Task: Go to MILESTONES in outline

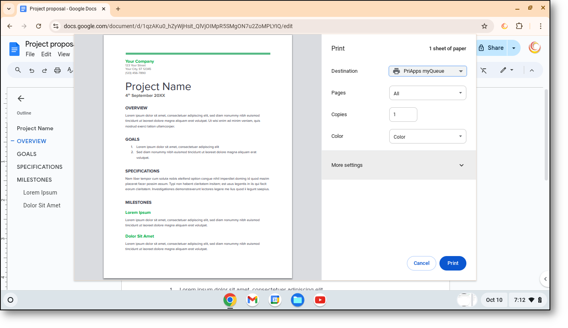Action: click(34, 180)
